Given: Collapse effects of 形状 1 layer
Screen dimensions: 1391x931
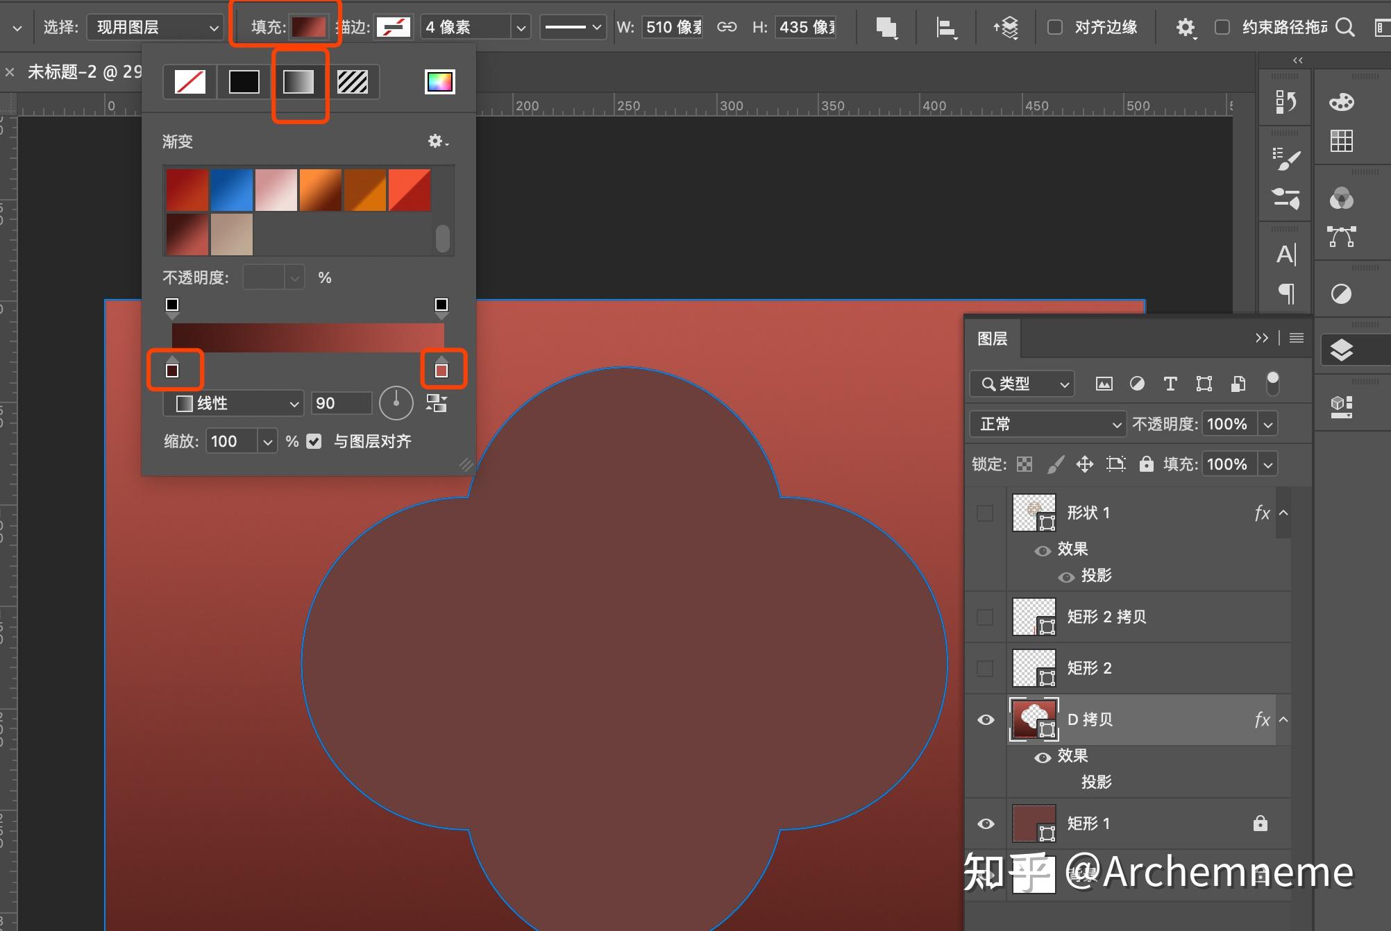Looking at the screenshot, I should (1283, 513).
